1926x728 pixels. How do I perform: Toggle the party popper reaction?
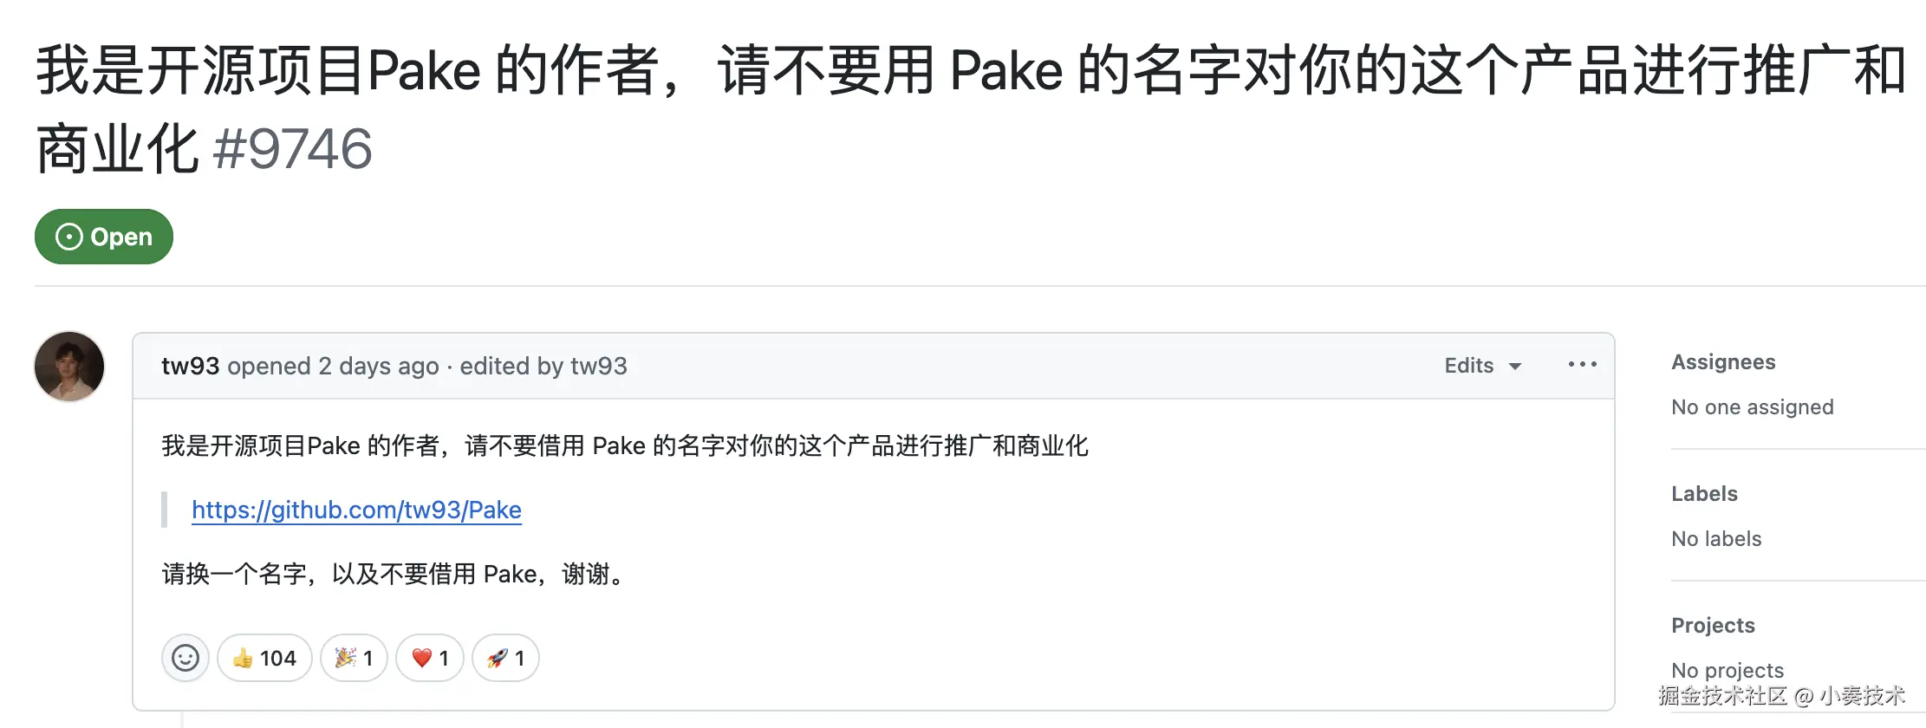[x=354, y=658]
